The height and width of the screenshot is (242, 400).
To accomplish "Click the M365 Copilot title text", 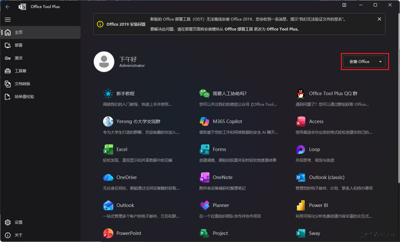I will (228, 121).
